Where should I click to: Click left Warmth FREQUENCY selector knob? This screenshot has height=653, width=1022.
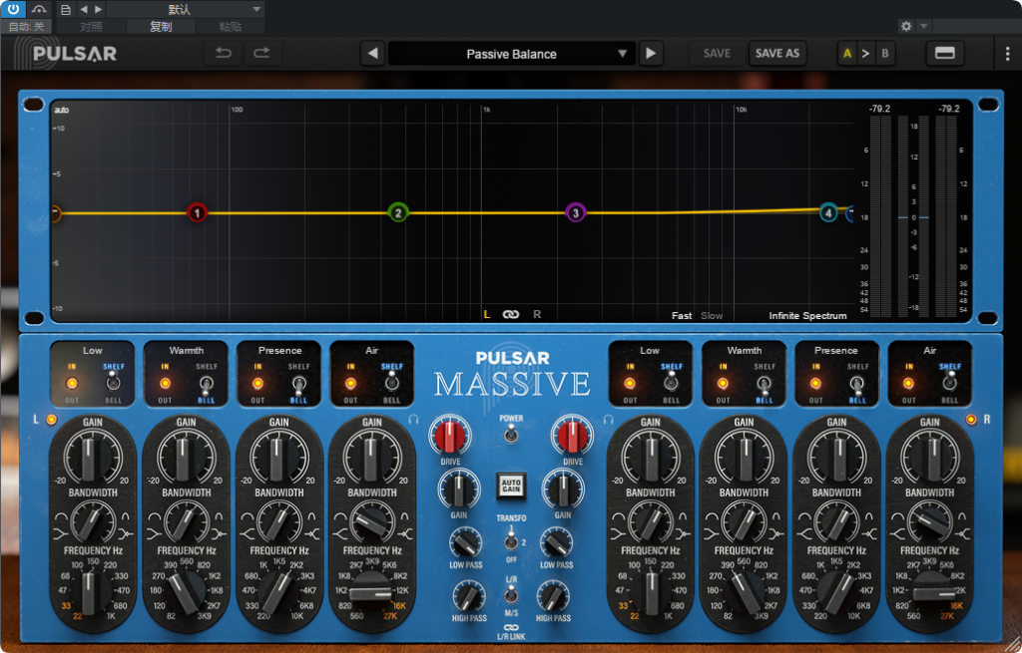187,592
